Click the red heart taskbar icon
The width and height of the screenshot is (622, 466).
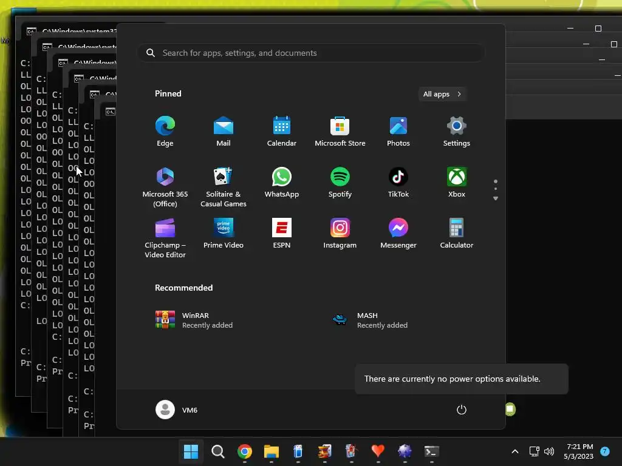(x=378, y=451)
